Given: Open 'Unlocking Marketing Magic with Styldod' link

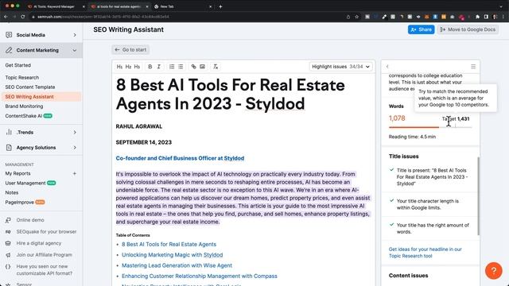Looking at the screenshot, I should coord(172,255).
